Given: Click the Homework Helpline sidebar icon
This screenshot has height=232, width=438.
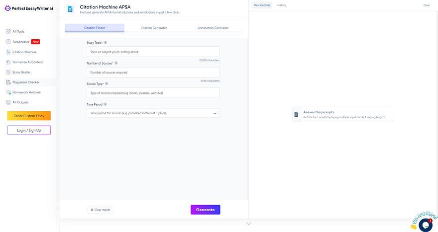Looking at the screenshot, I should tap(8, 92).
